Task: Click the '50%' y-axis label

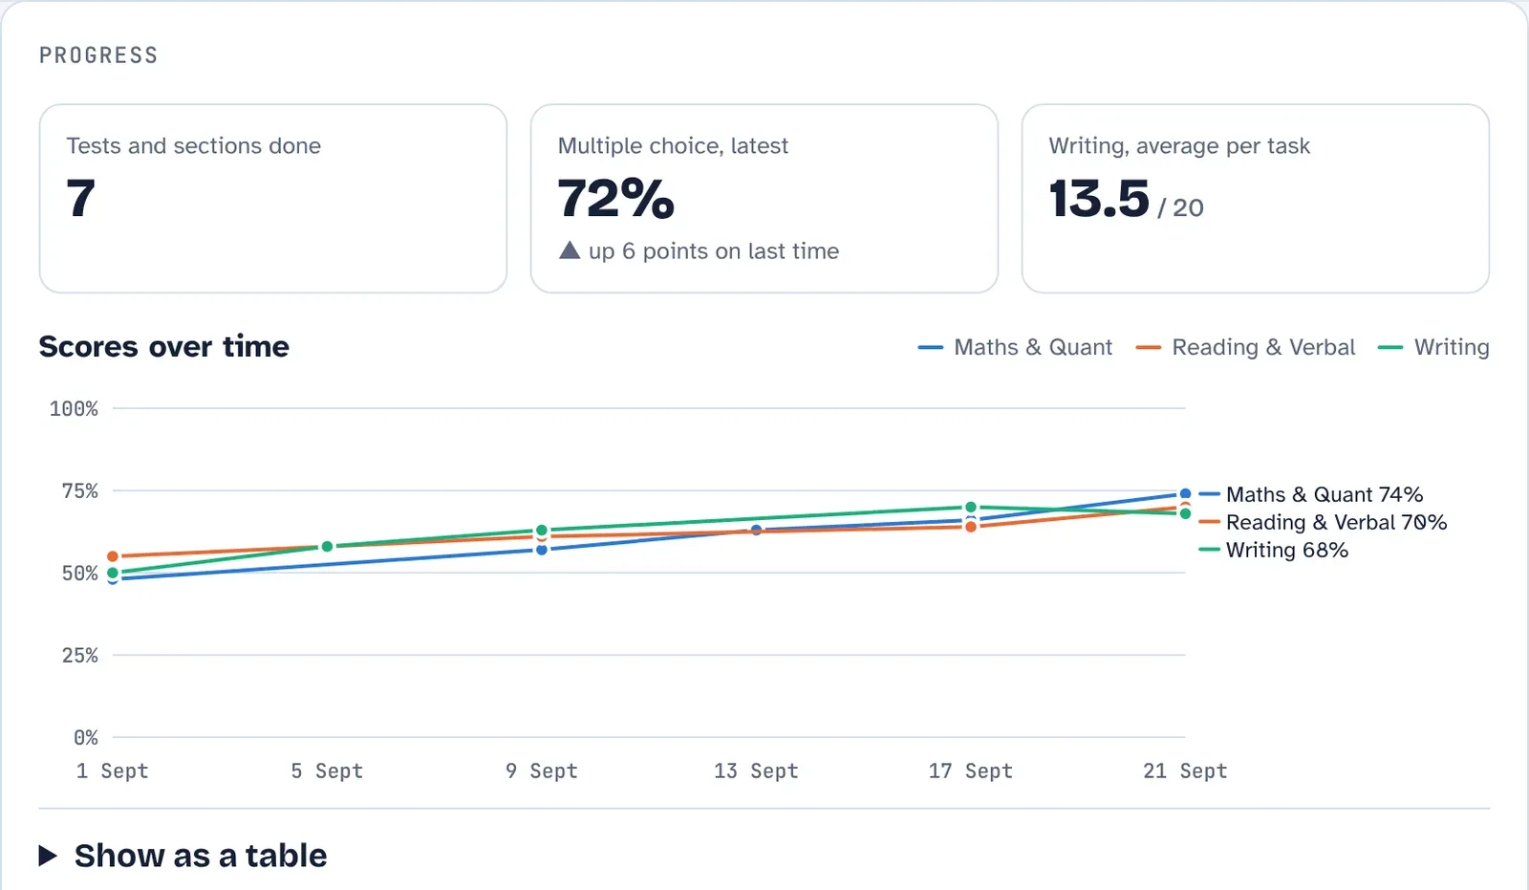Action: [80, 574]
